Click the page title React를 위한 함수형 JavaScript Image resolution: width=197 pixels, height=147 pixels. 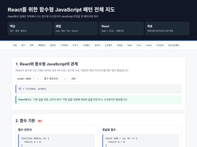(61, 10)
